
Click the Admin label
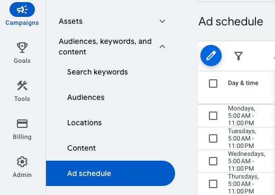[x=22, y=175]
